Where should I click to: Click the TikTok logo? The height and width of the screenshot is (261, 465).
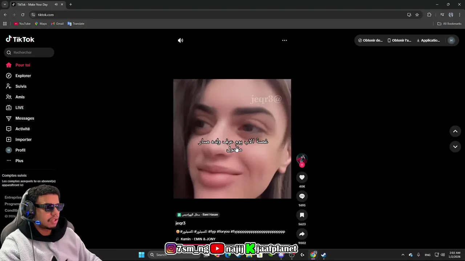coord(20,39)
